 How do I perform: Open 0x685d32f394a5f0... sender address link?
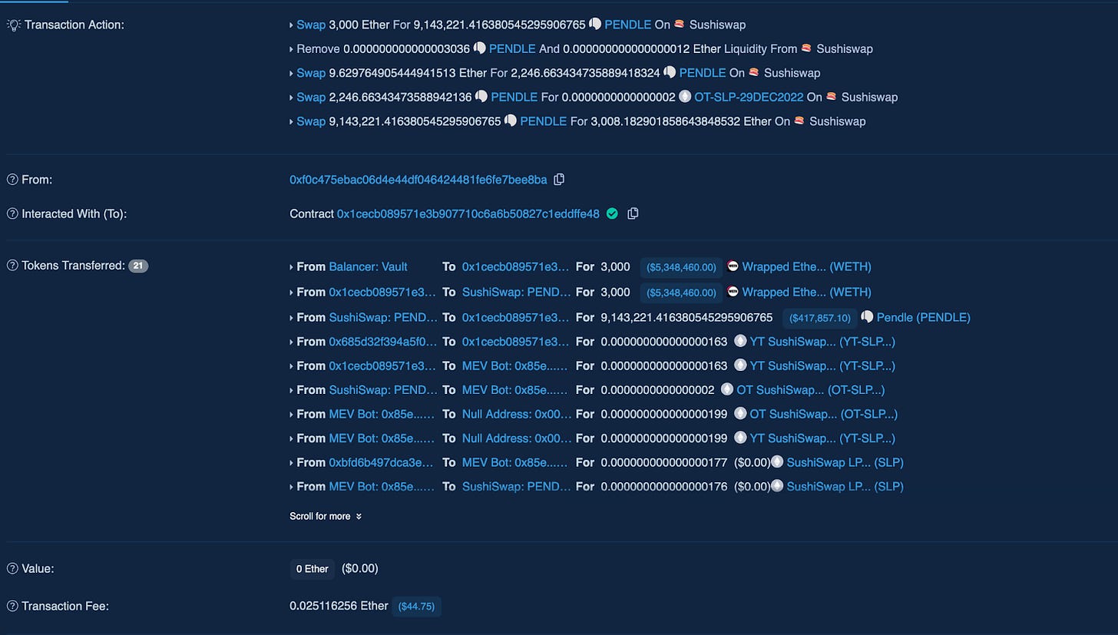382,341
